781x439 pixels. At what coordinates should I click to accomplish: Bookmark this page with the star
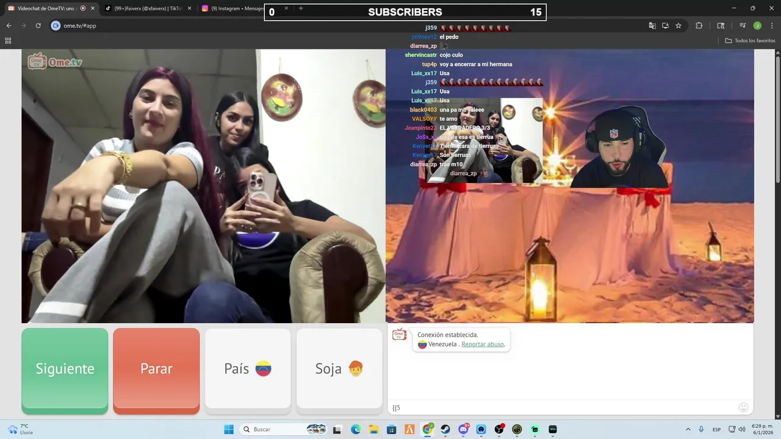pos(678,26)
